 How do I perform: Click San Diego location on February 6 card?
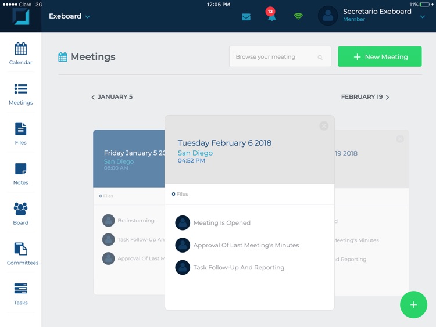coord(195,153)
